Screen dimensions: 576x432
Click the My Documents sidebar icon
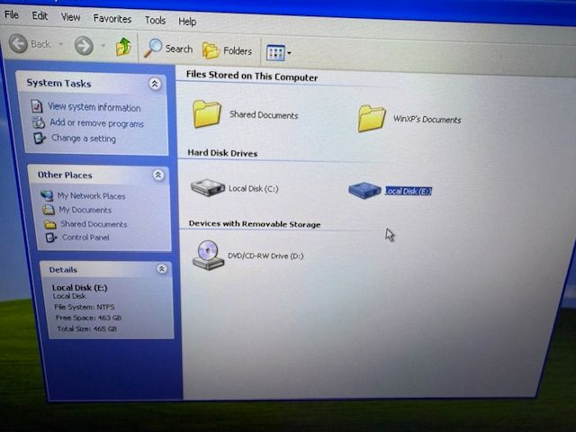pyautogui.click(x=48, y=210)
